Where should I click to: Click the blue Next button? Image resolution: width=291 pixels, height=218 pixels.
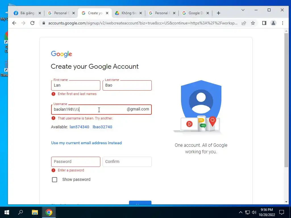click(140, 203)
